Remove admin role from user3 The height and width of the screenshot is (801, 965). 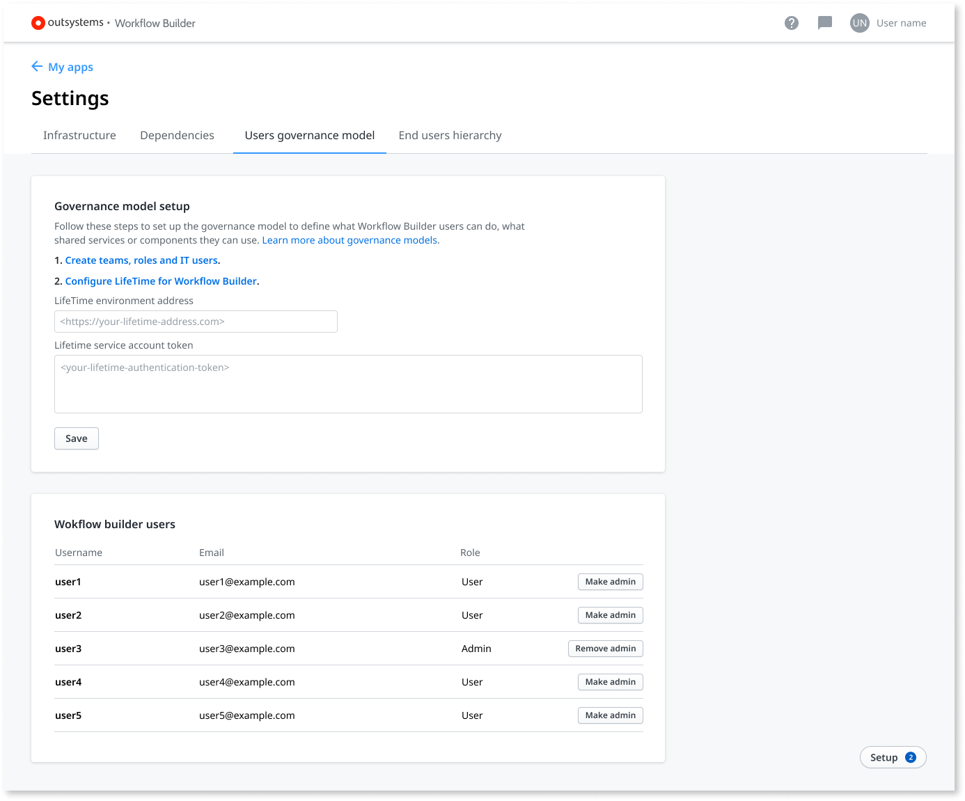click(x=605, y=648)
